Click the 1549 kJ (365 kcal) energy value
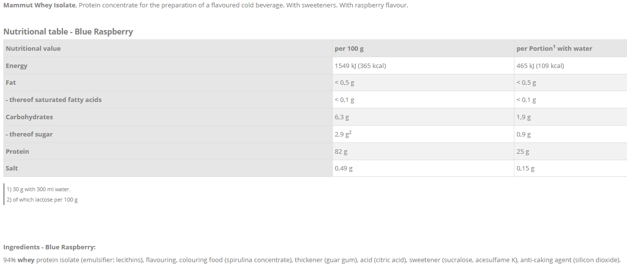The image size is (627, 273). 360,66
